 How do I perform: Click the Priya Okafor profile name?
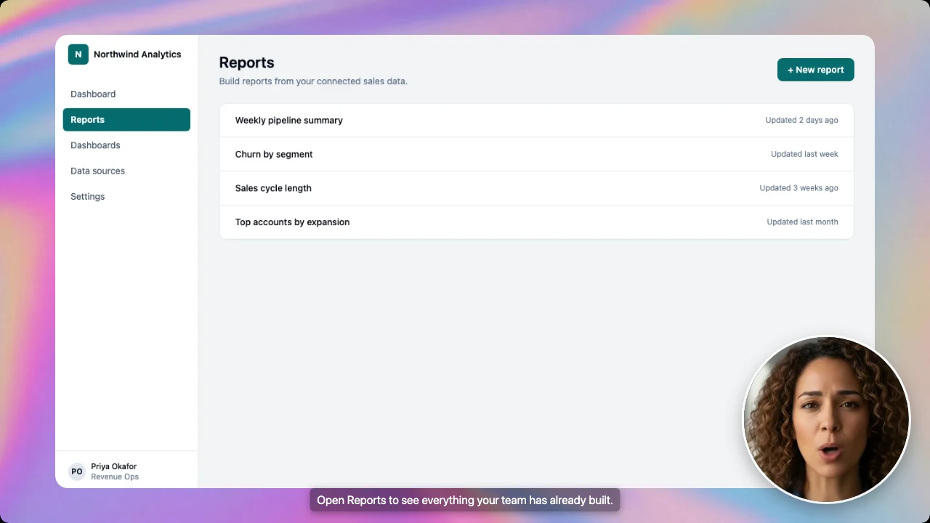pos(114,466)
